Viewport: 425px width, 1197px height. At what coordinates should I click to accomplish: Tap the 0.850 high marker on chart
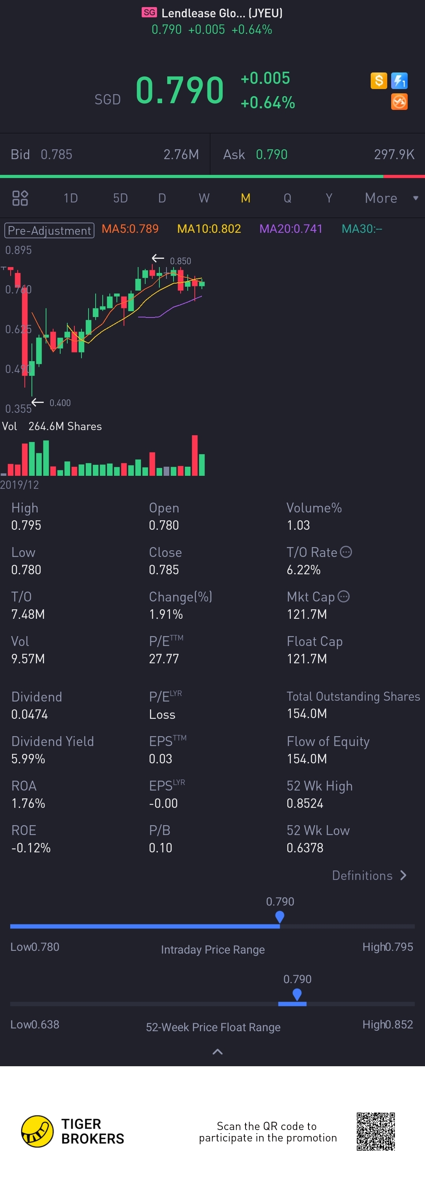180,261
